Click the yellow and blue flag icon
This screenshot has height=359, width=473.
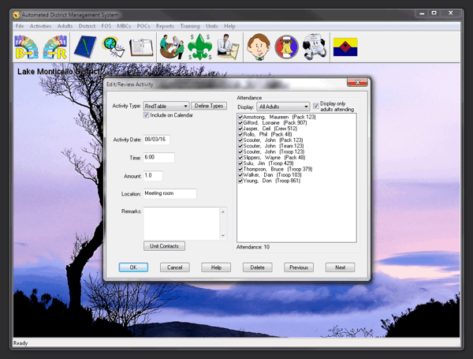[345, 47]
